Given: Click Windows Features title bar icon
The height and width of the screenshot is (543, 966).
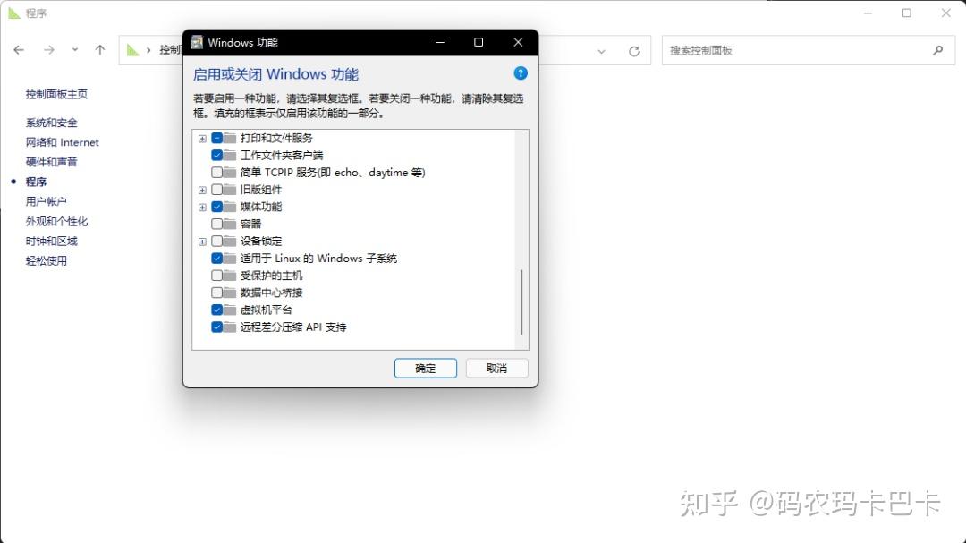Looking at the screenshot, I should 197,42.
